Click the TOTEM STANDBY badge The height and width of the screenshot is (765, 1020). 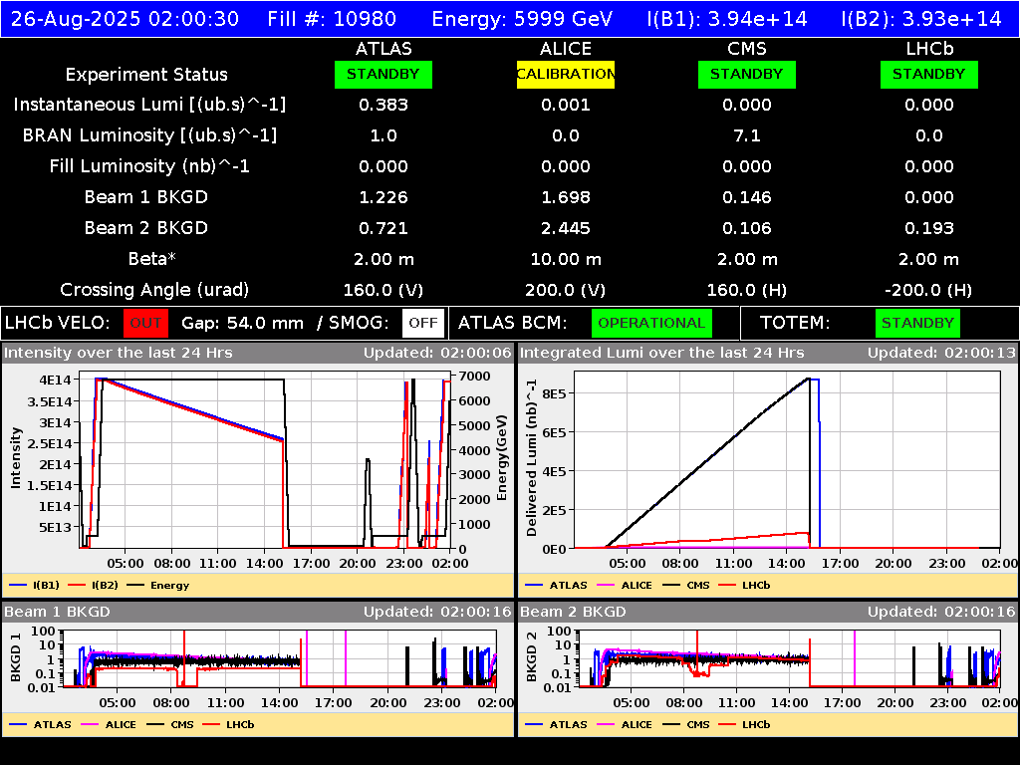(917, 324)
